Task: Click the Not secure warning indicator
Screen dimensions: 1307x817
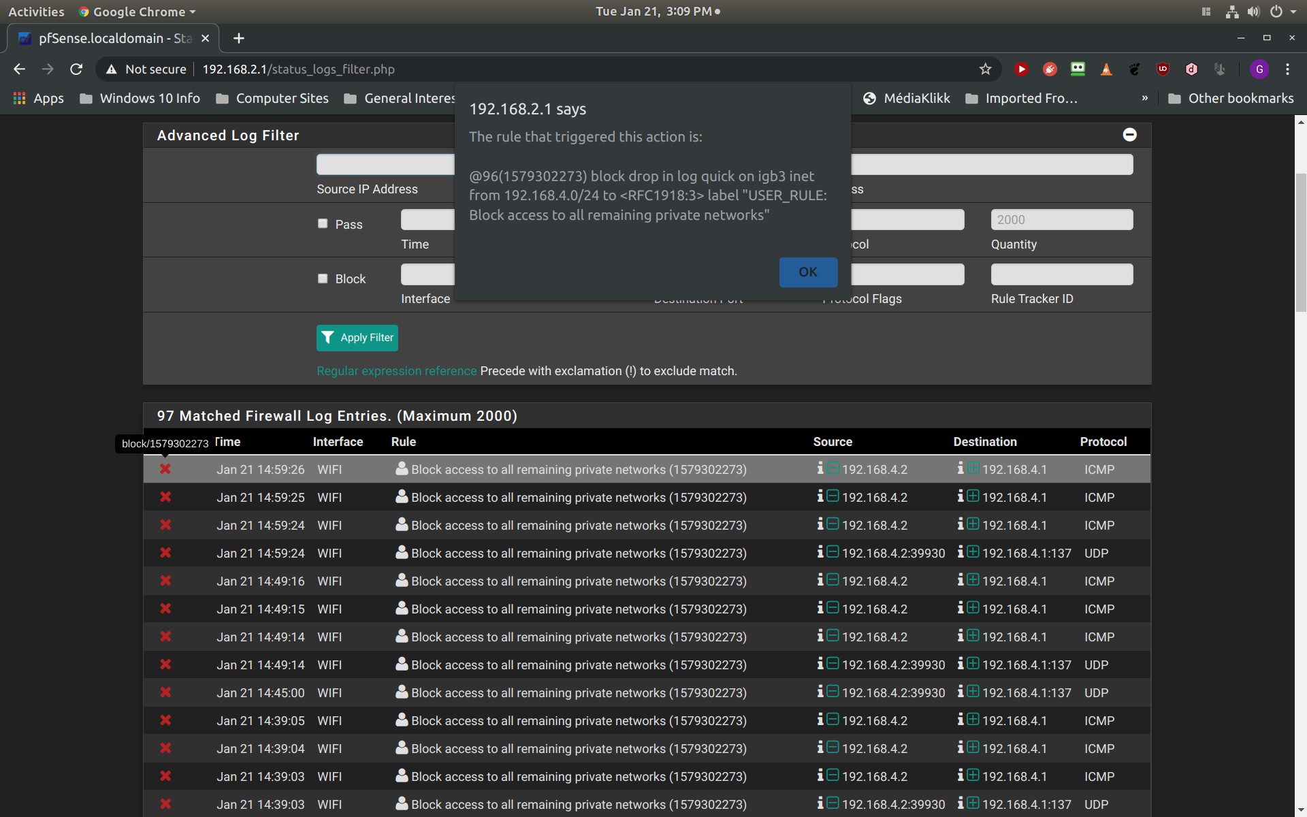Action: [146, 69]
